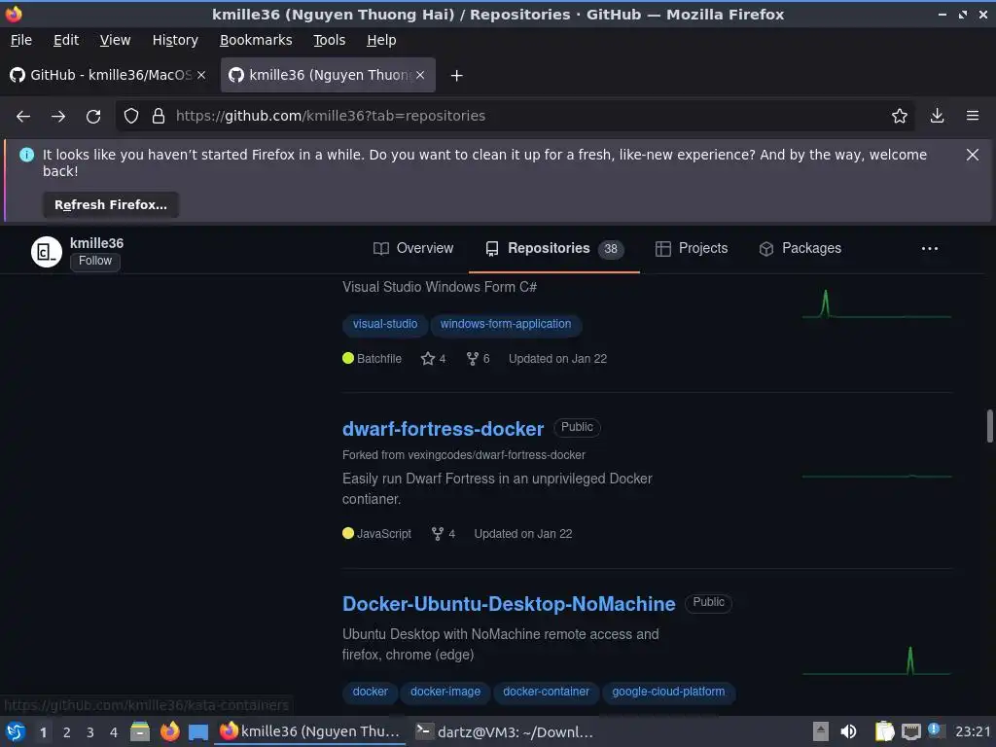
Task: View site security padlock info
Action: [x=159, y=116]
